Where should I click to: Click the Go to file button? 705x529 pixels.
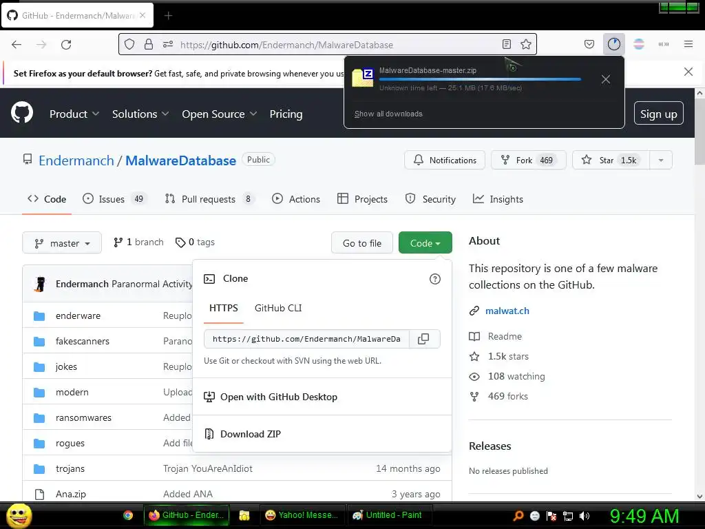tap(362, 243)
